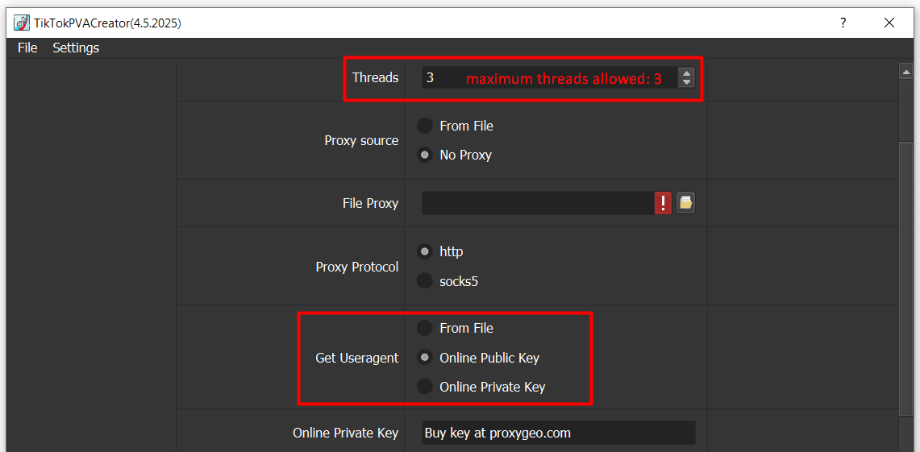The height and width of the screenshot is (452, 920).
Task: Click the TikTokPVACreator app icon in title bar
Action: pyautogui.click(x=22, y=23)
